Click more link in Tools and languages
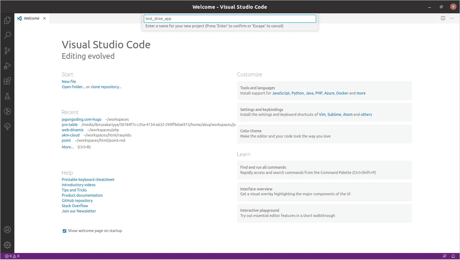This screenshot has width=460, height=260. [x=361, y=93]
